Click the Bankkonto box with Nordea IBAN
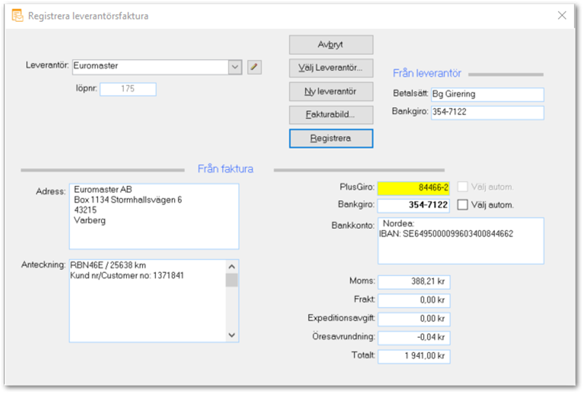This screenshot has height=393, width=583. tap(460, 241)
